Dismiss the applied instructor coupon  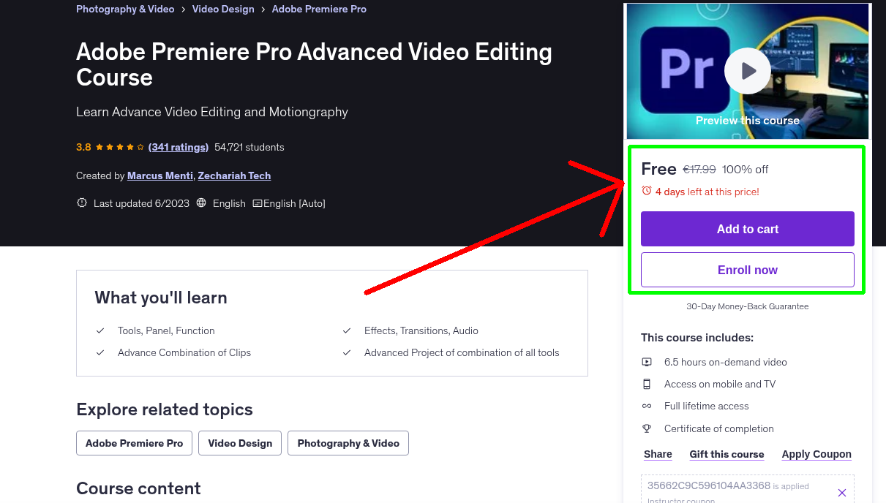pos(841,492)
